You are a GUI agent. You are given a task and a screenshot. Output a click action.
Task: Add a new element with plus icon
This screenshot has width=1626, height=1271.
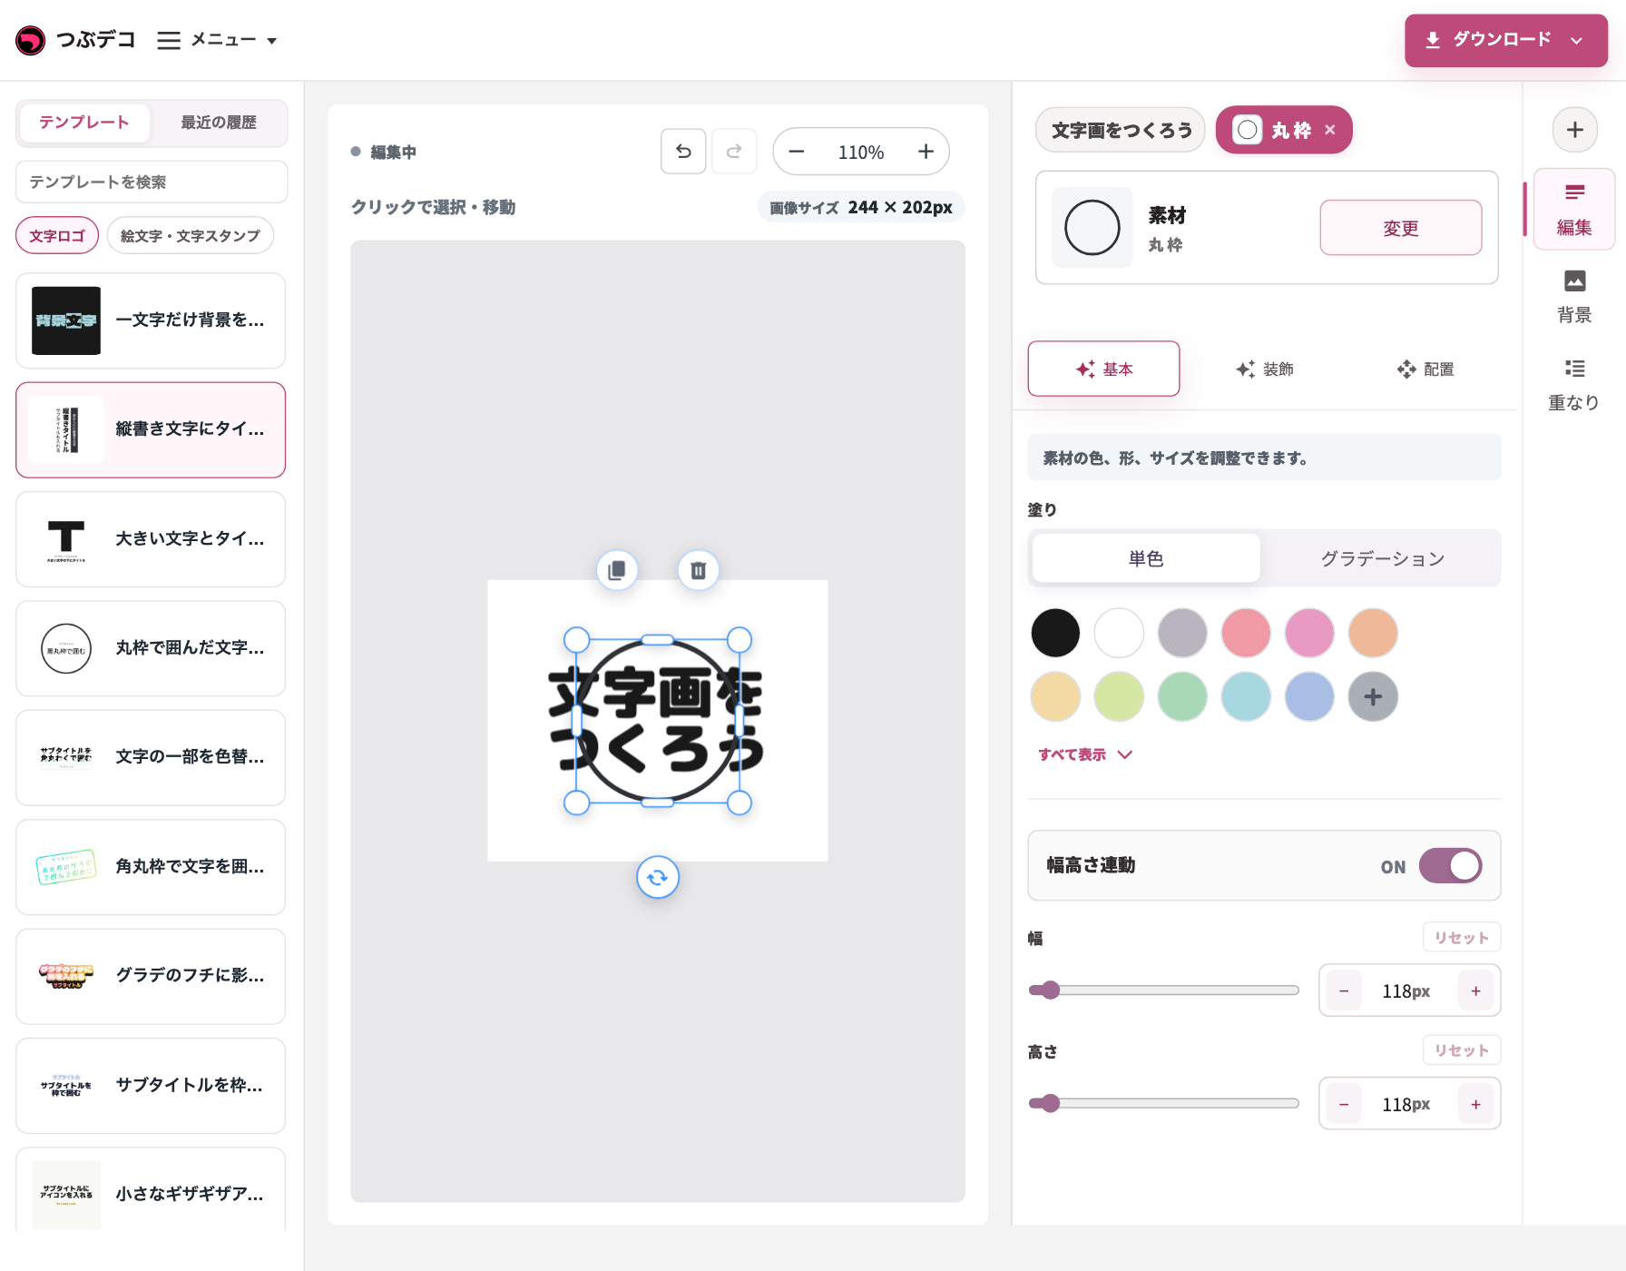1574,130
